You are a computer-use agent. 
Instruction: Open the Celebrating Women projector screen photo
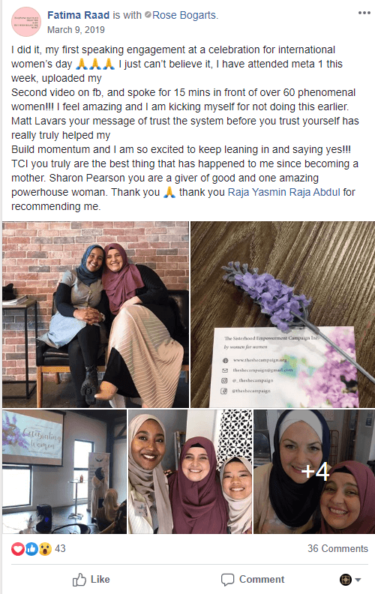[x=64, y=472]
